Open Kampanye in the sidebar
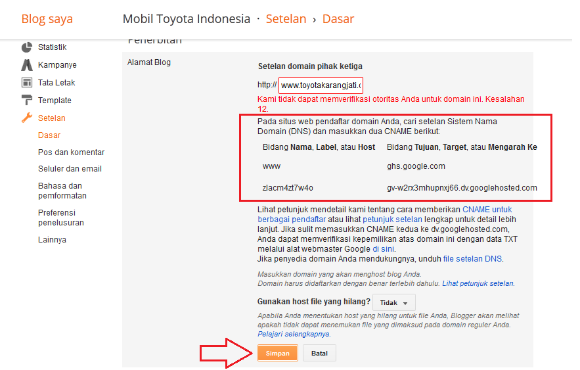Image resolution: width=580 pixels, height=370 pixels. [x=57, y=65]
